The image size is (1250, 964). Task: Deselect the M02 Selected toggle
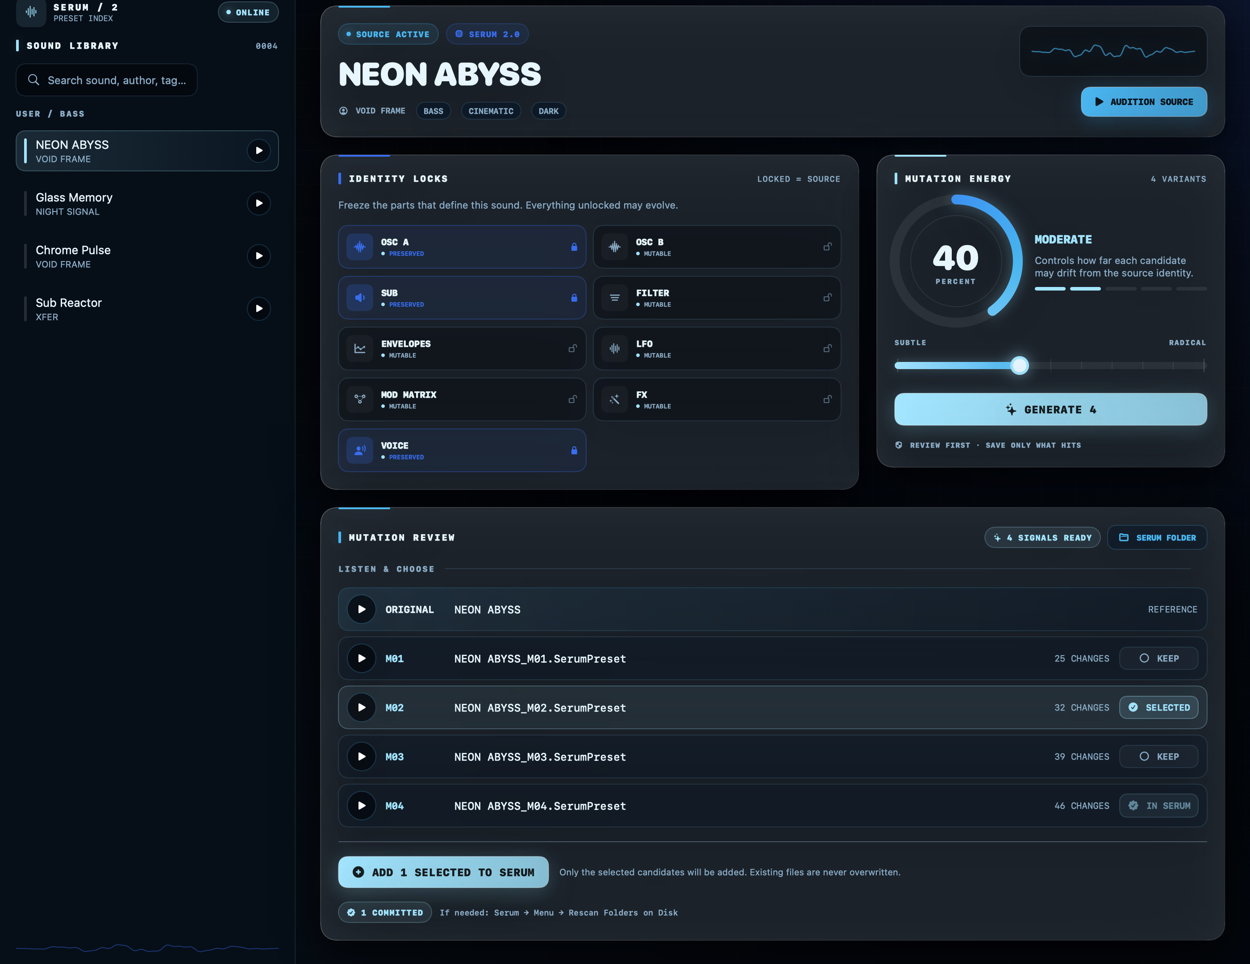[1158, 708]
